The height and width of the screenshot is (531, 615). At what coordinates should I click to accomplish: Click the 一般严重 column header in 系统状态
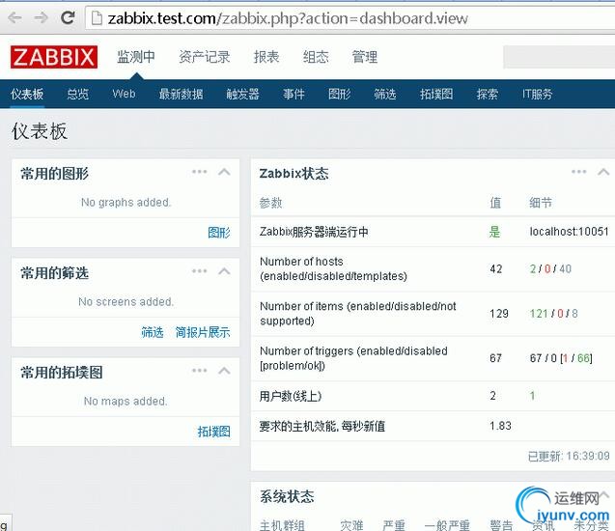point(447,525)
